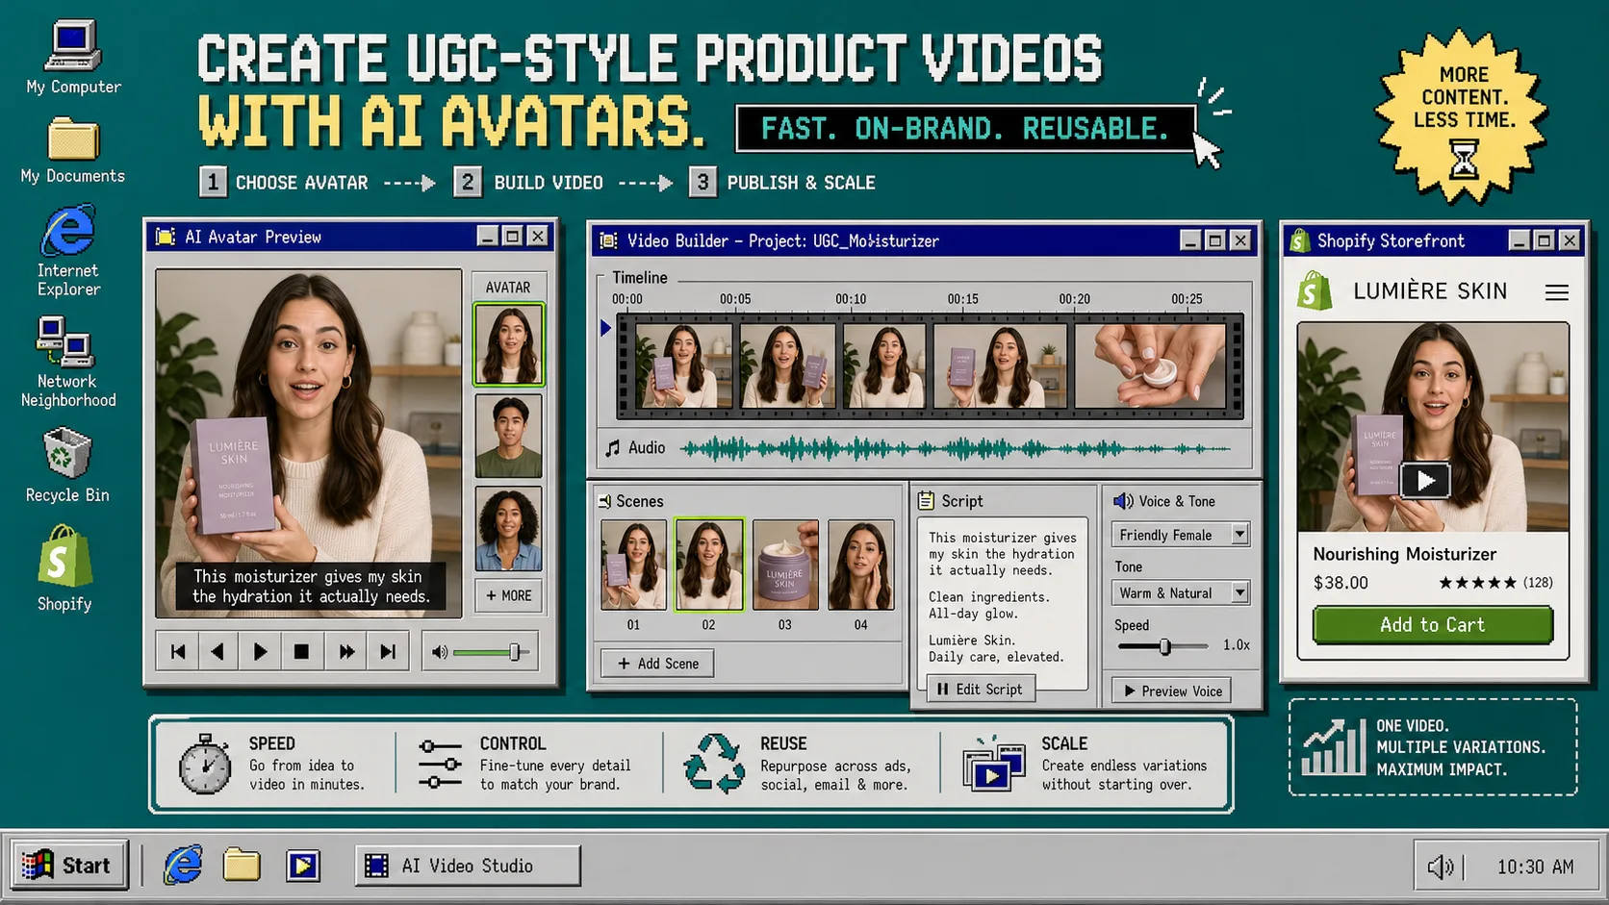Click the Add Scene button
Viewport: 1609px width, 905px height.
[657, 664]
